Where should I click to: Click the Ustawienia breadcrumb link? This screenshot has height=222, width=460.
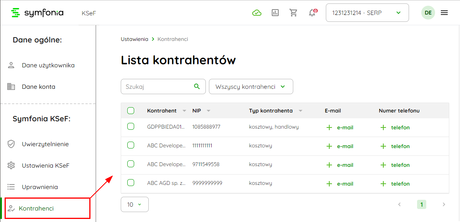point(134,39)
